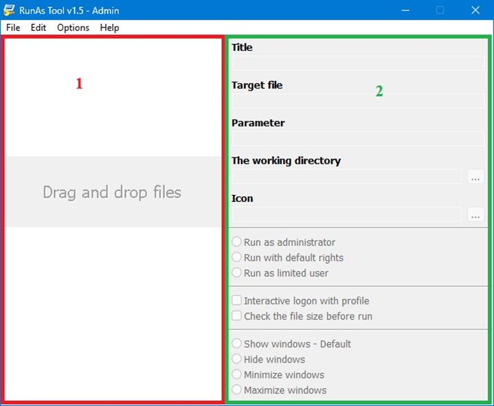Open the File menu
The height and width of the screenshot is (406, 494).
[13, 27]
